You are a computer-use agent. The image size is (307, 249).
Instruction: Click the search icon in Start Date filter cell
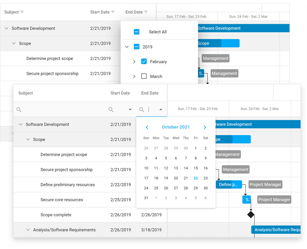pos(111,109)
